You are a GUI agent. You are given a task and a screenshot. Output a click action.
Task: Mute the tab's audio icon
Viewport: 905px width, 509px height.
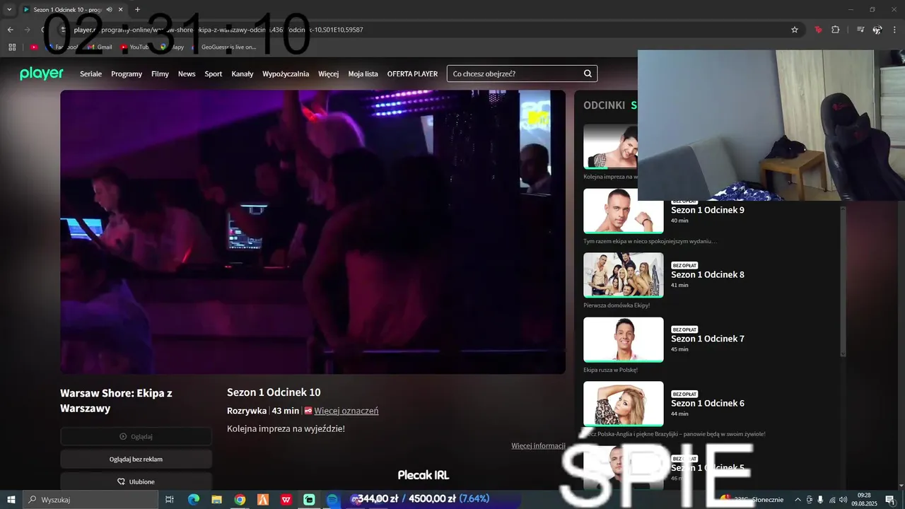pyautogui.click(x=110, y=10)
